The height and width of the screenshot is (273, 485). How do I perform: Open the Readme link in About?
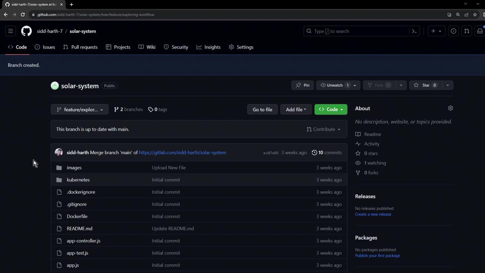coord(368,134)
